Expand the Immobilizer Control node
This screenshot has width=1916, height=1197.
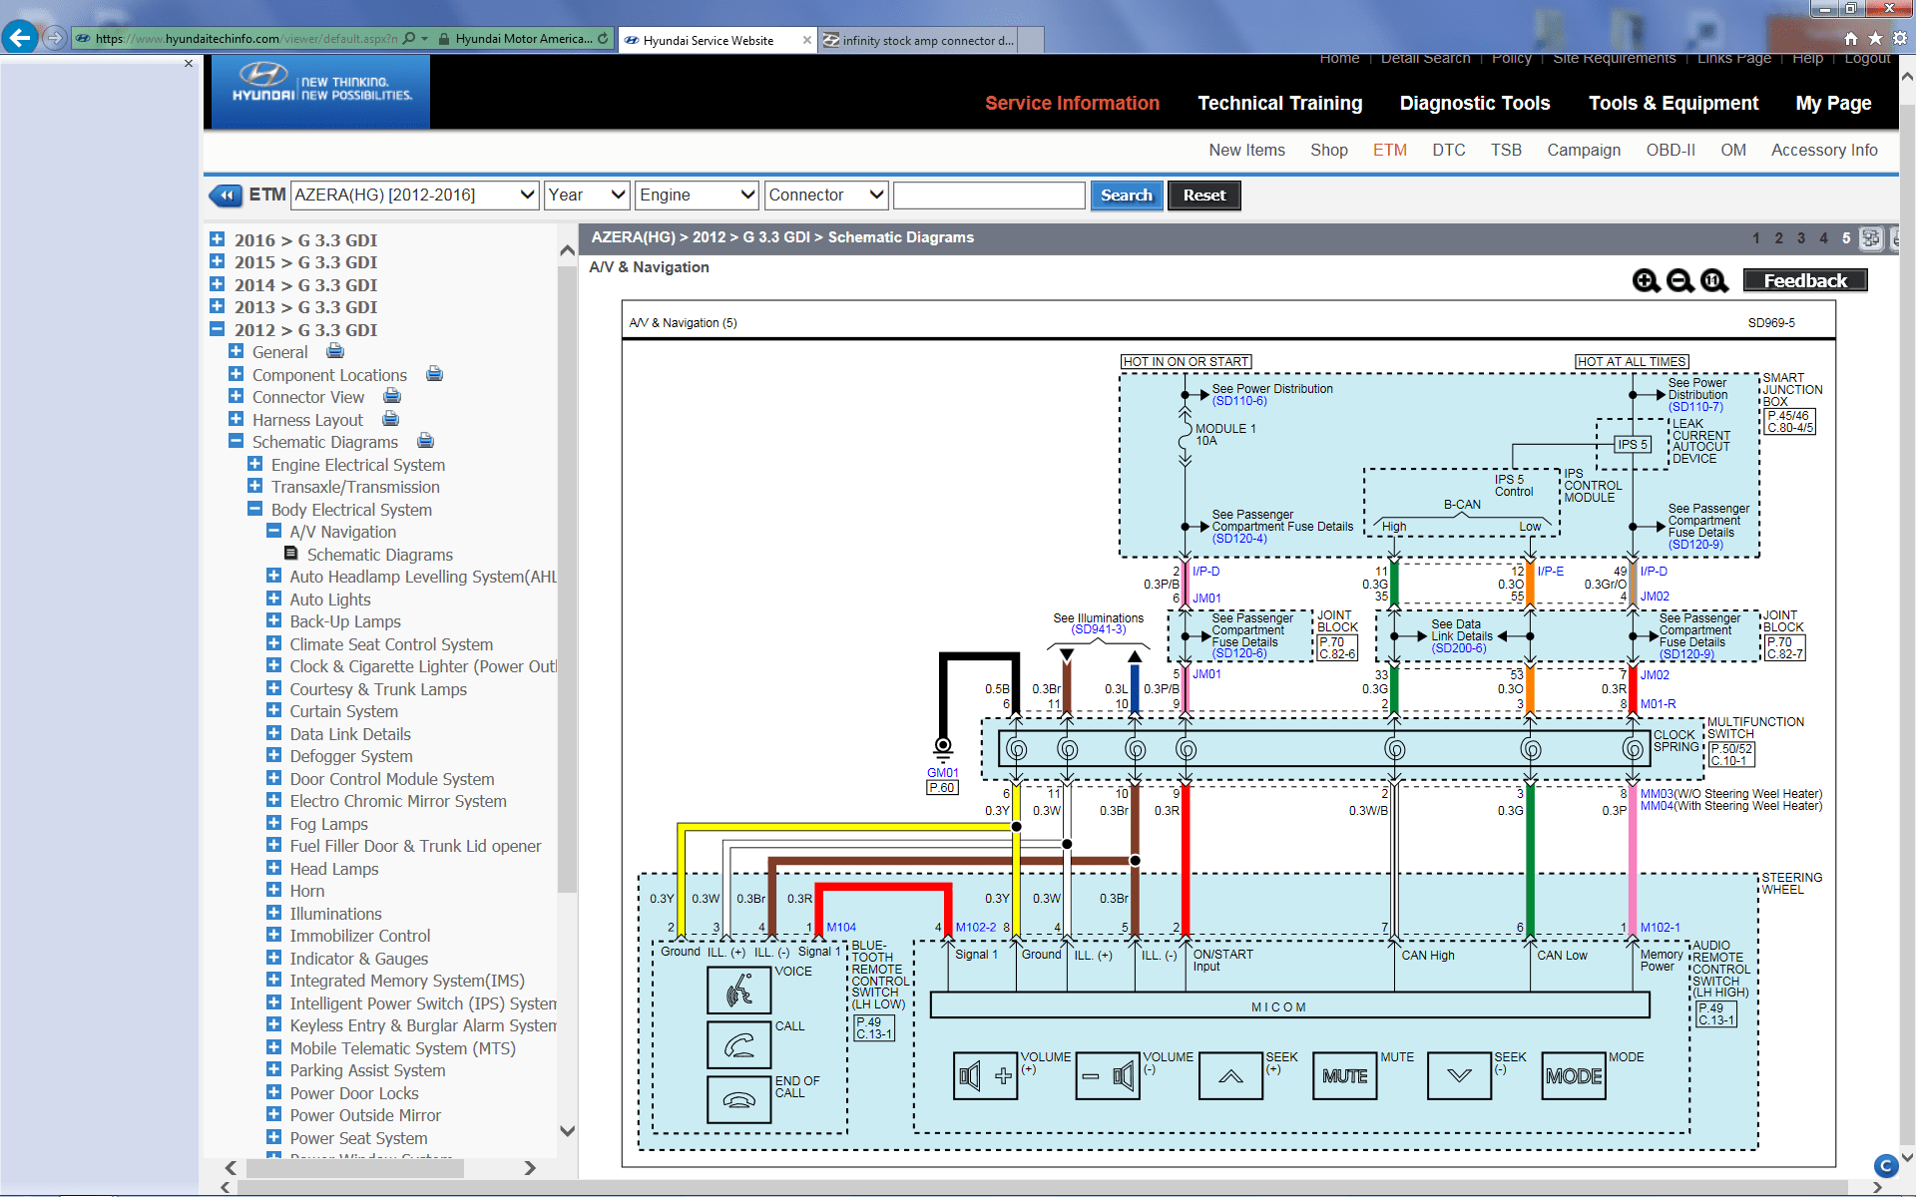pos(273,935)
